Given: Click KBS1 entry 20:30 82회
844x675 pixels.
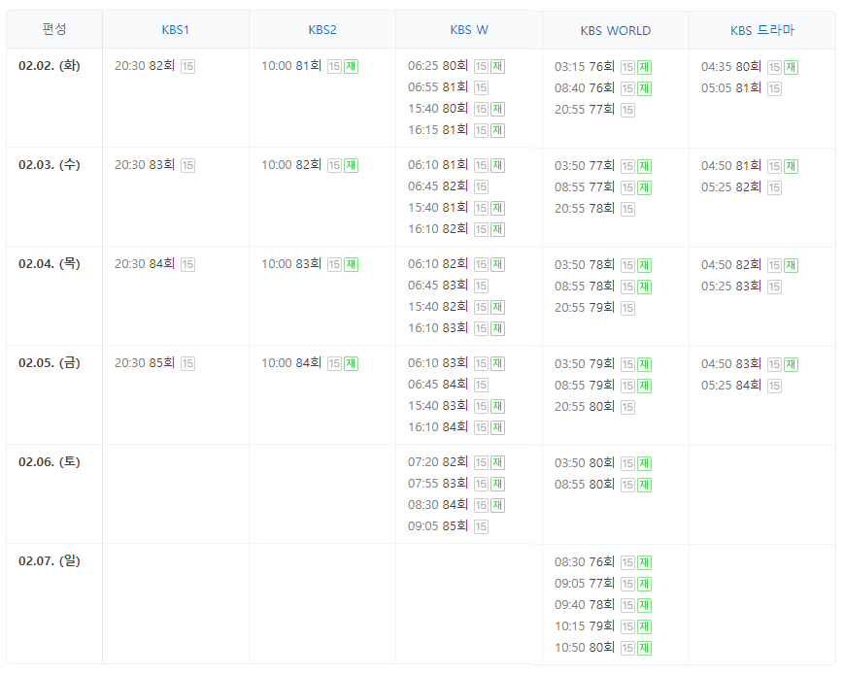Looking at the screenshot, I should (145, 66).
